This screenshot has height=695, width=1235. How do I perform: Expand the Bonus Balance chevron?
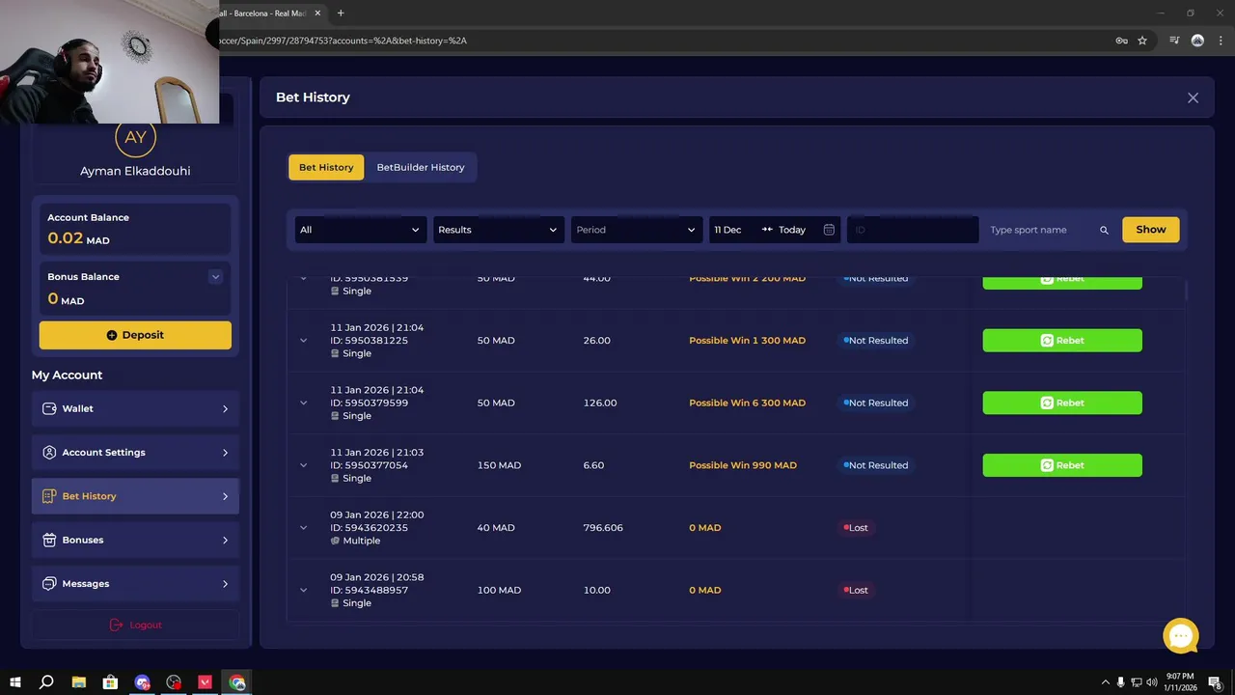tap(215, 277)
